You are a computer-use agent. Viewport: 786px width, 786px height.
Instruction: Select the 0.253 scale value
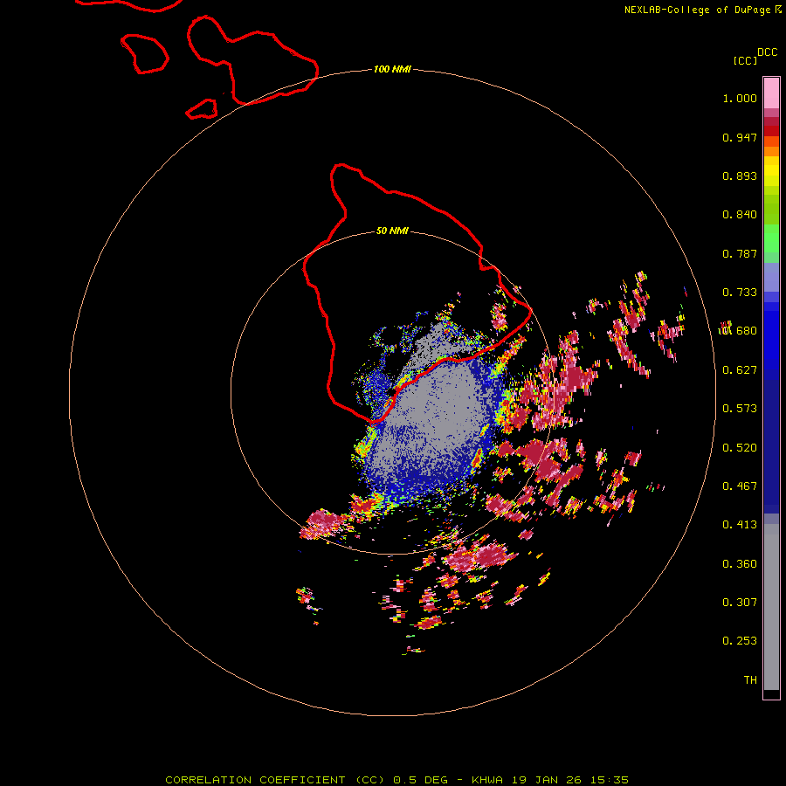pyautogui.click(x=740, y=641)
